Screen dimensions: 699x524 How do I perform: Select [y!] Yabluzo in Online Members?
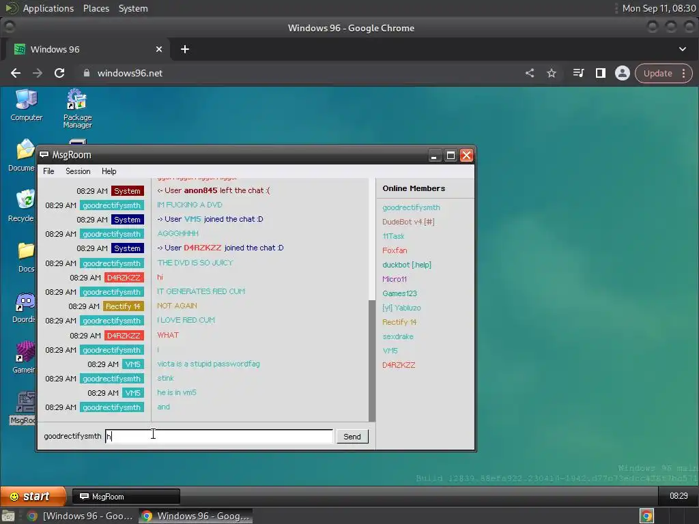coord(401,308)
